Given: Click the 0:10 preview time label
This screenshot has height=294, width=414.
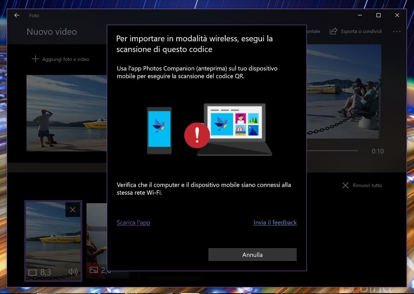Looking at the screenshot, I should click(x=378, y=151).
